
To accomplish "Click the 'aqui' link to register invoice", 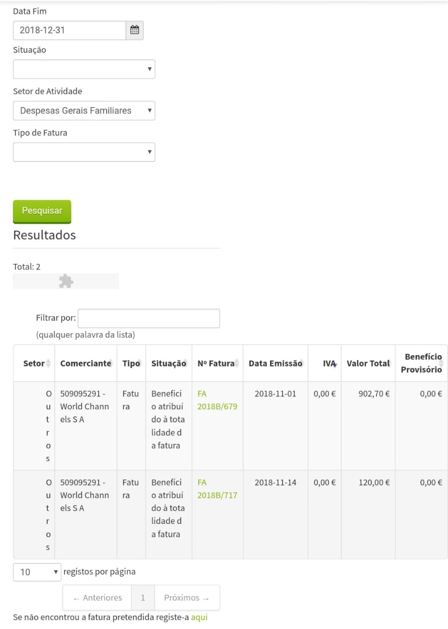I will (199, 617).
